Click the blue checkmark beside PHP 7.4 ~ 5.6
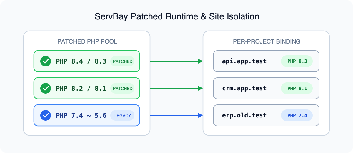The width and height of the screenshot is (353, 153). pos(45,115)
